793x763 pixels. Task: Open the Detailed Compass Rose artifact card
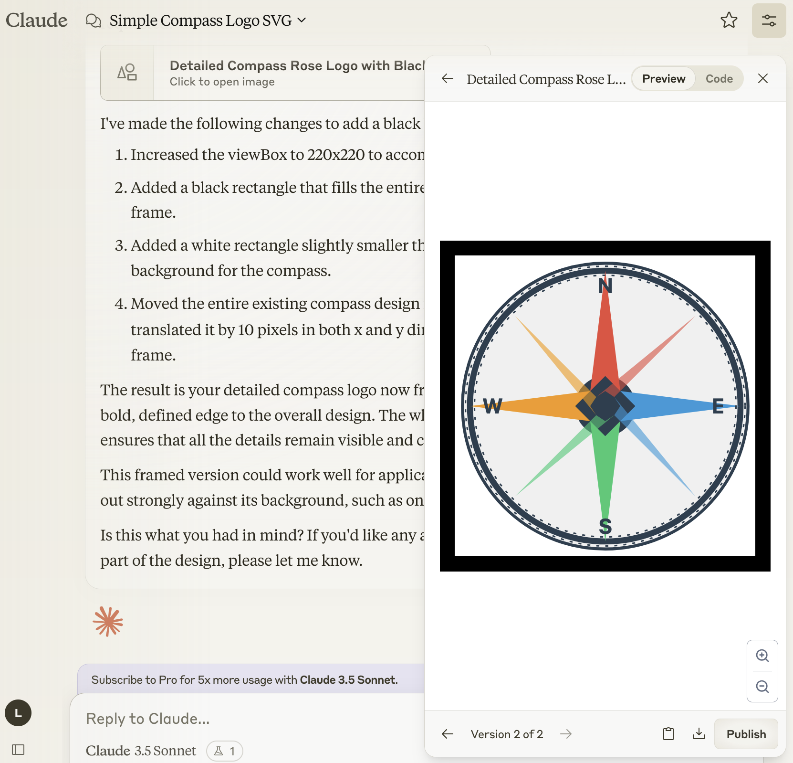[262, 73]
